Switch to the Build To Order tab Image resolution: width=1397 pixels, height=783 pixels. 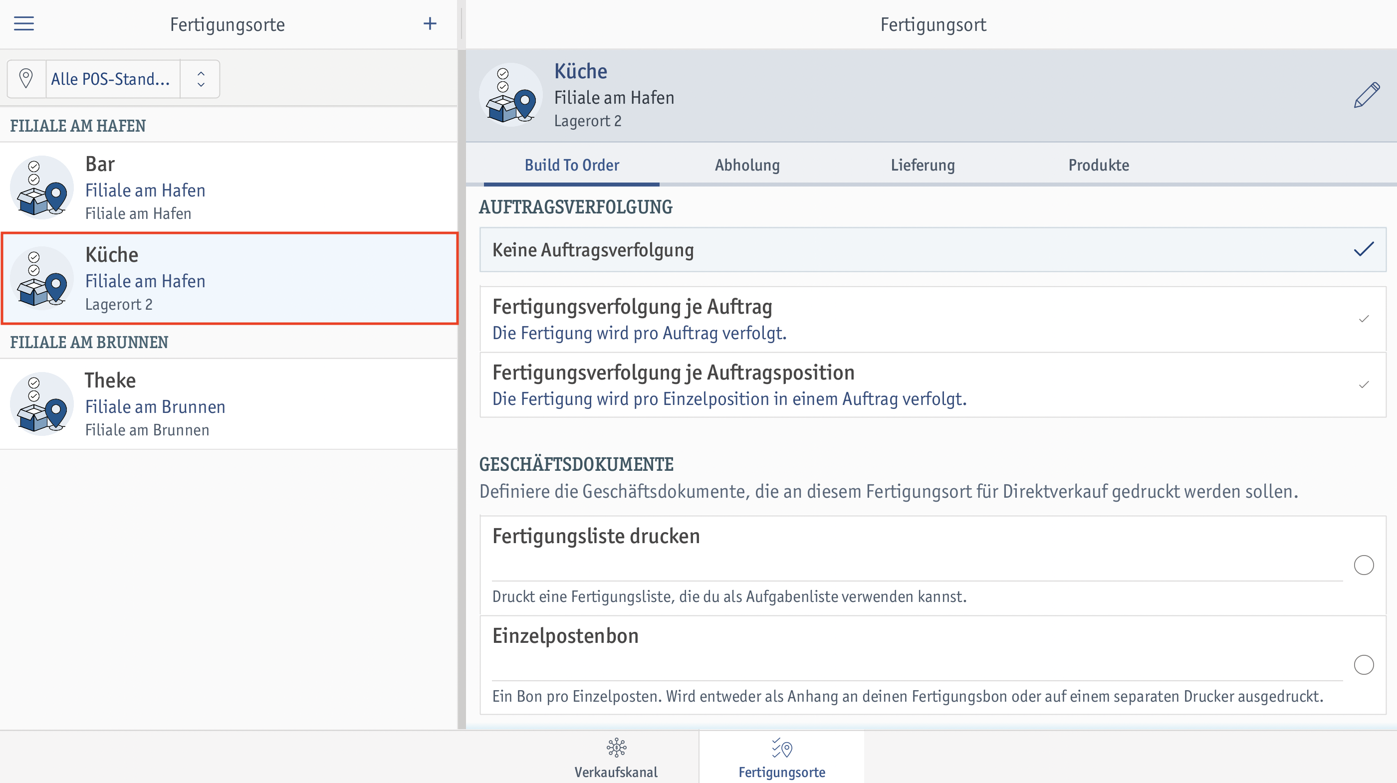click(572, 165)
